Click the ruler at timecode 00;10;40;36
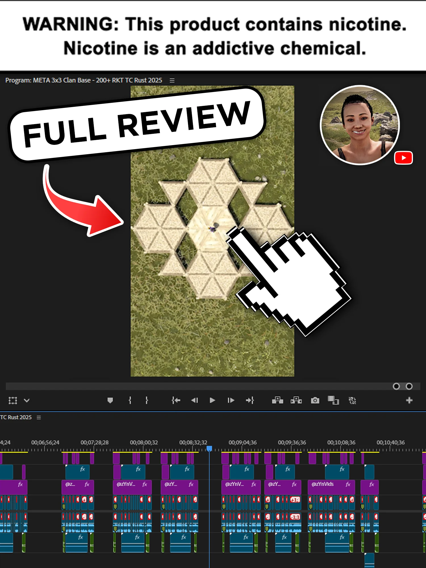The height and width of the screenshot is (568, 426). (390, 442)
